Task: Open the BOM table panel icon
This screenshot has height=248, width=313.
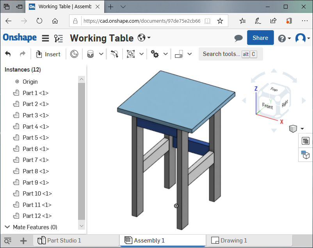Action: pos(306,141)
